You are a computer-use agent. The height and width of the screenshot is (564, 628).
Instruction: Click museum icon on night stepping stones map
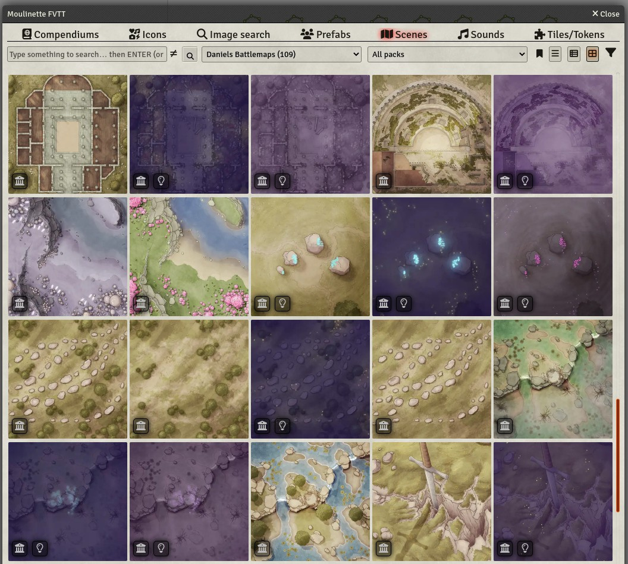tap(262, 426)
